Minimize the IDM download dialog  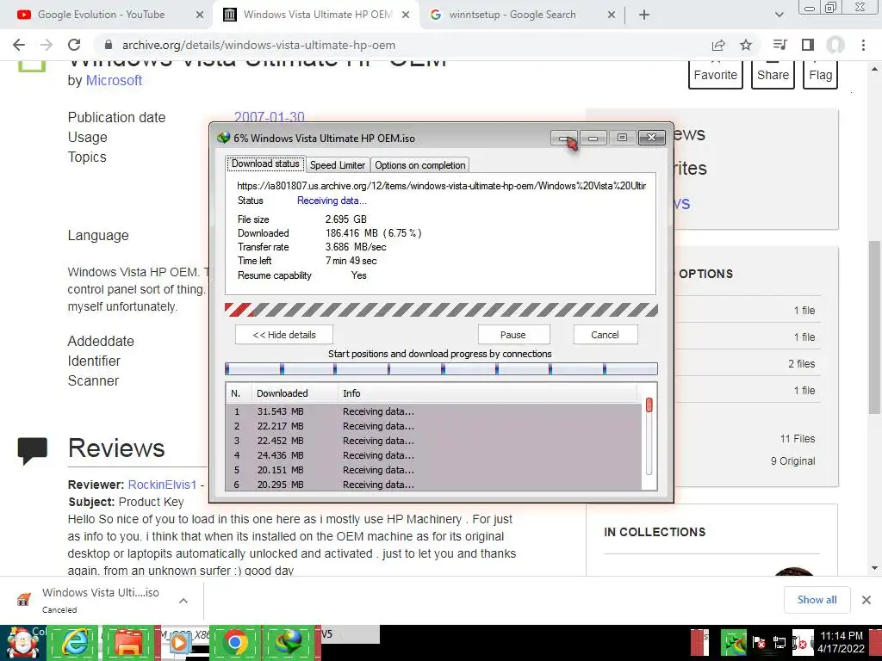[x=593, y=138]
